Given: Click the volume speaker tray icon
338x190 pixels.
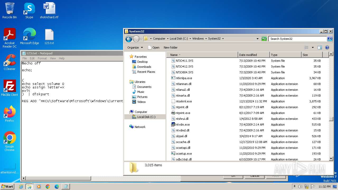Looking at the screenshot, I should pyautogui.click(x=300, y=187).
